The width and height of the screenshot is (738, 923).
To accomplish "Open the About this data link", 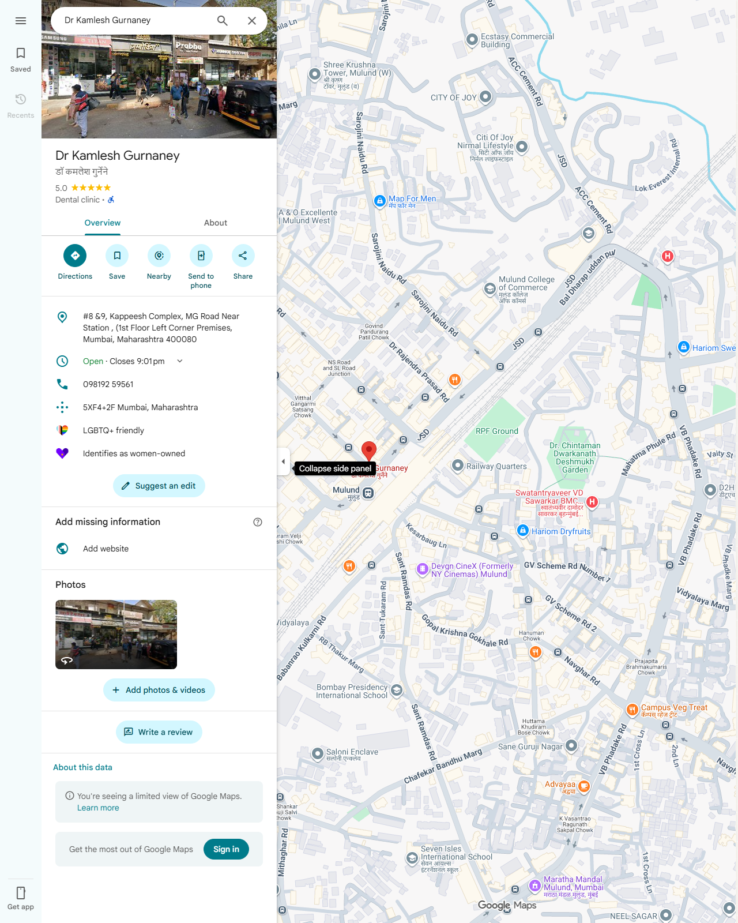I will (x=82, y=767).
